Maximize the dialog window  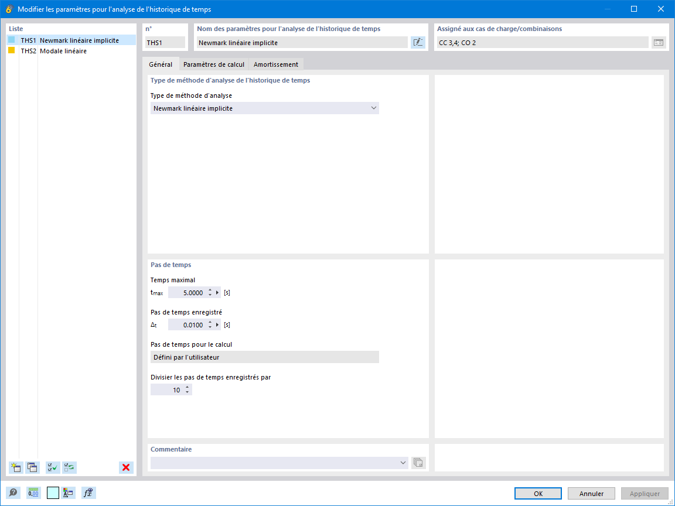(x=633, y=9)
